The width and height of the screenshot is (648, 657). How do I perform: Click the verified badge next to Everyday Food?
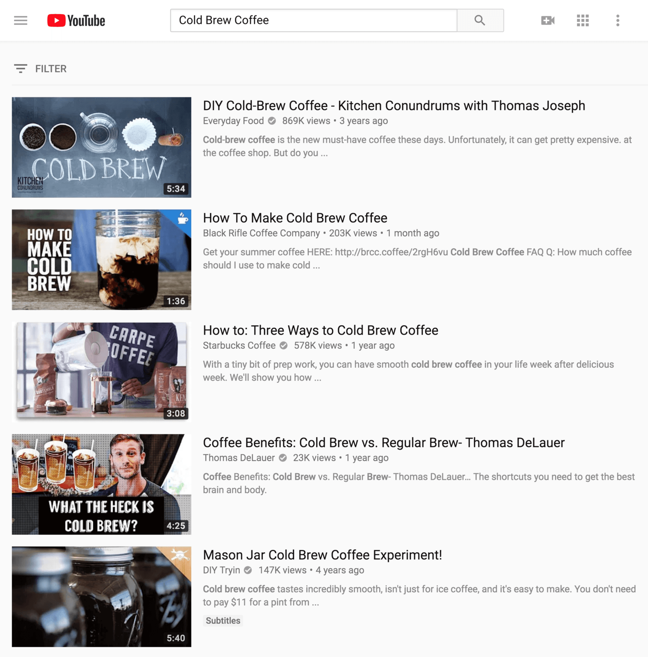[271, 121]
